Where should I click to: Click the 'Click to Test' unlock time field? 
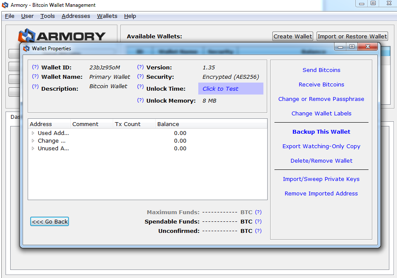pyautogui.click(x=231, y=89)
